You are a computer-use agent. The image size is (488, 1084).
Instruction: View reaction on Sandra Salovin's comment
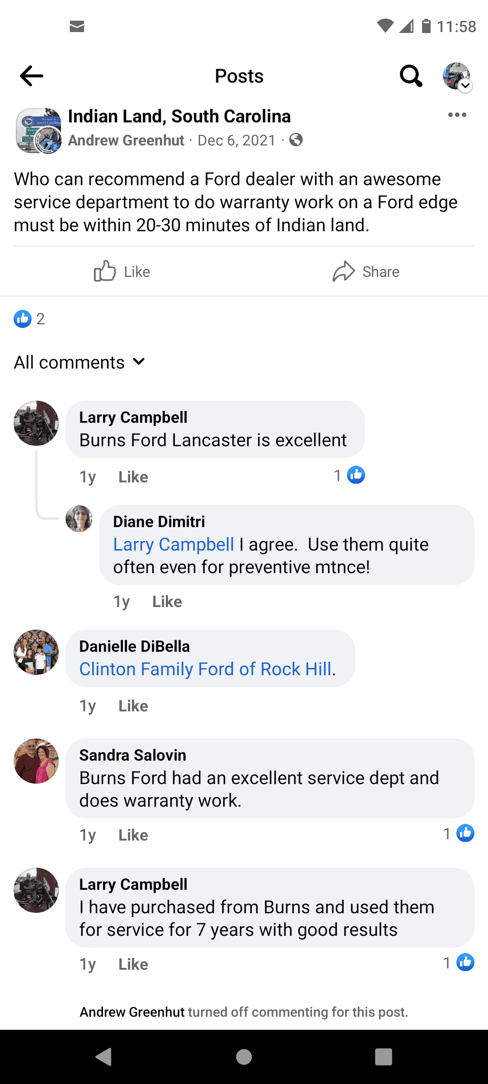point(459,833)
